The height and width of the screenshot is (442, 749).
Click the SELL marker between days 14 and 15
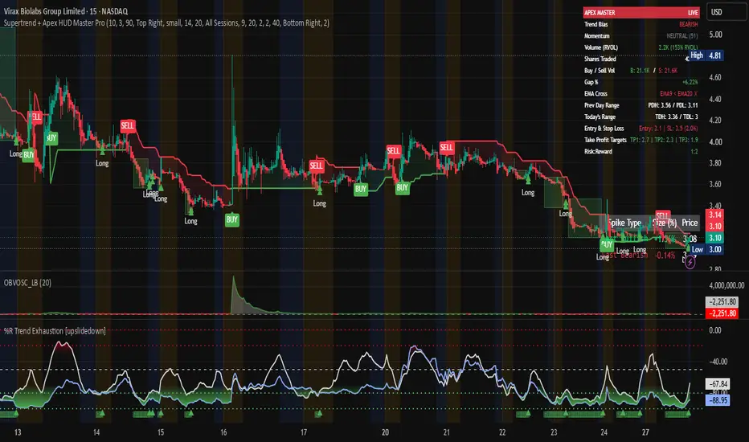click(x=128, y=125)
